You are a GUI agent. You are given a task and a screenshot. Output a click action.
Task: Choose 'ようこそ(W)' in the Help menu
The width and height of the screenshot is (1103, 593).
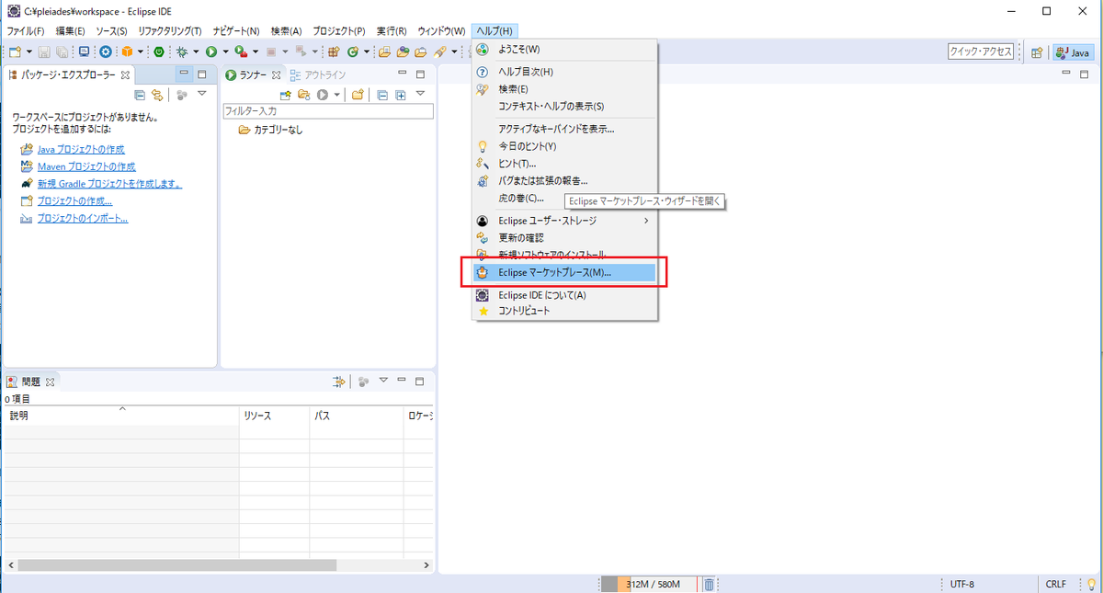point(563,49)
